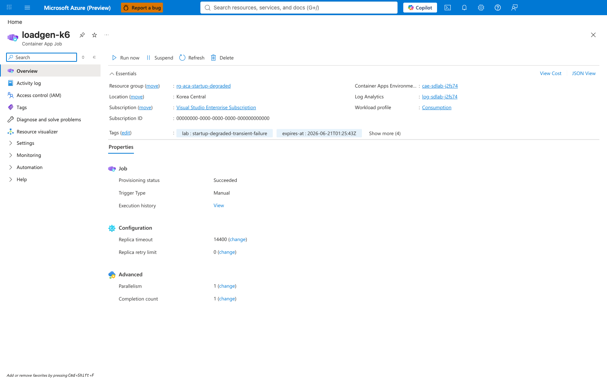607x379 pixels.
Task: Expand the Settings section
Action: tap(11, 143)
